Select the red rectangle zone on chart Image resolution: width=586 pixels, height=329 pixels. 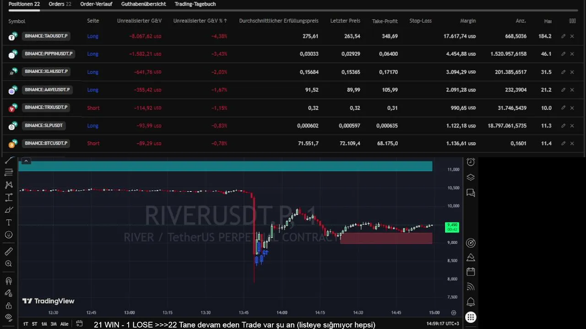pyautogui.click(x=386, y=238)
